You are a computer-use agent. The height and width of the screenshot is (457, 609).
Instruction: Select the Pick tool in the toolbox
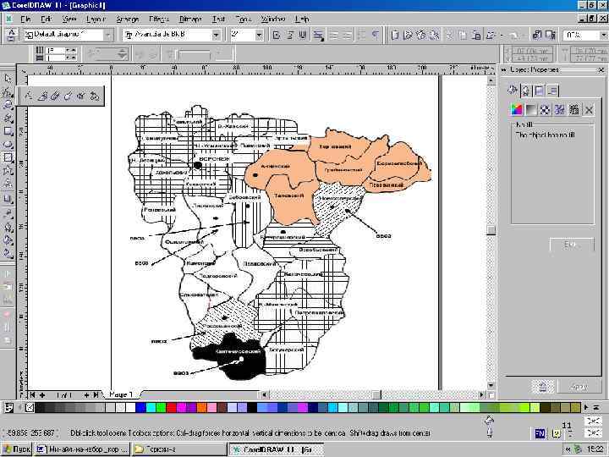click(x=8, y=79)
